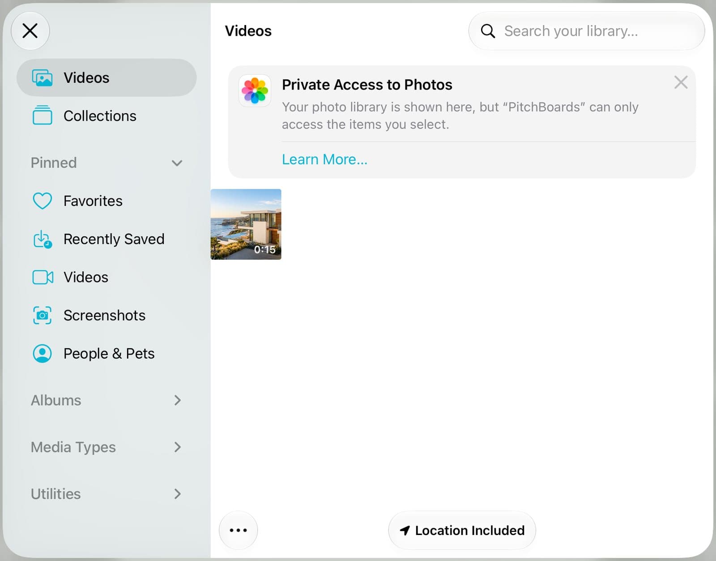The height and width of the screenshot is (561, 716).
Task: Click the location arrow icon
Action: pos(405,530)
